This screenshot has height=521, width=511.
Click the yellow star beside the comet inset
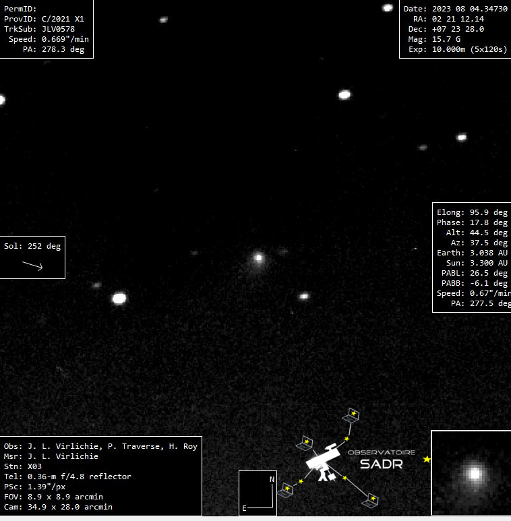point(427,459)
